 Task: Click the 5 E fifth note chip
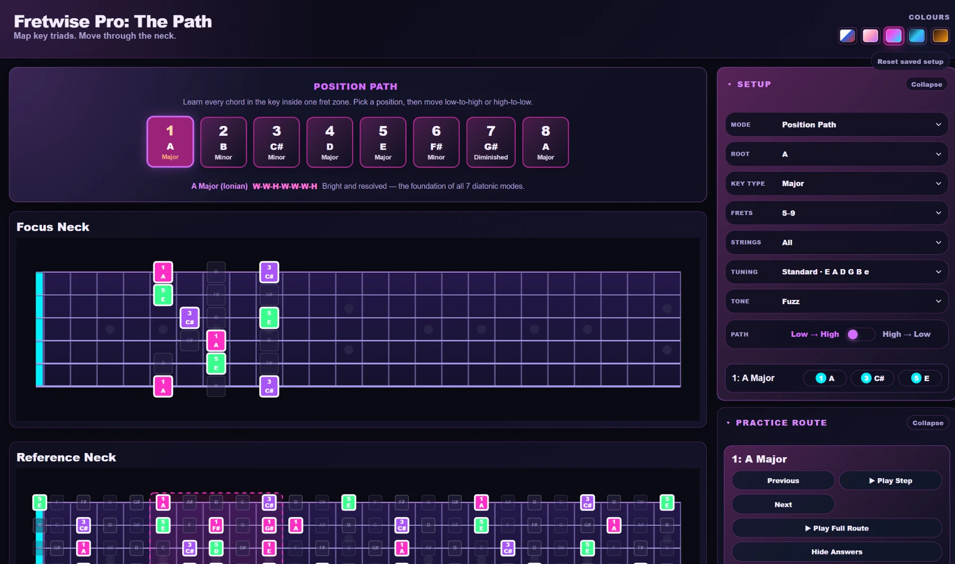tap(920, 378)
